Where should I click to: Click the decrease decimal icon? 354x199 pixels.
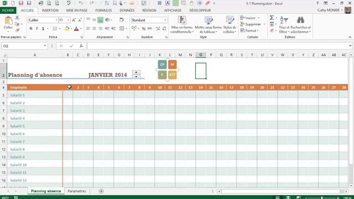pos(164,28)
